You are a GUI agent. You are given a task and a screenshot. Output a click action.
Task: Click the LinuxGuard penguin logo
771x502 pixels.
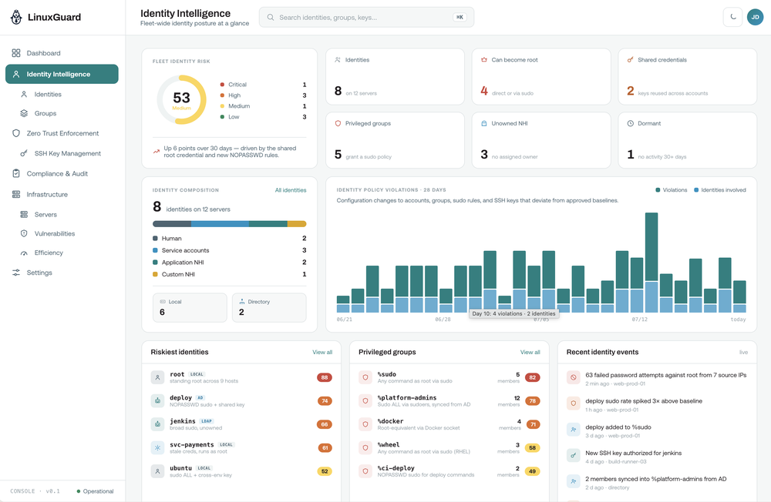pos(16,17)
